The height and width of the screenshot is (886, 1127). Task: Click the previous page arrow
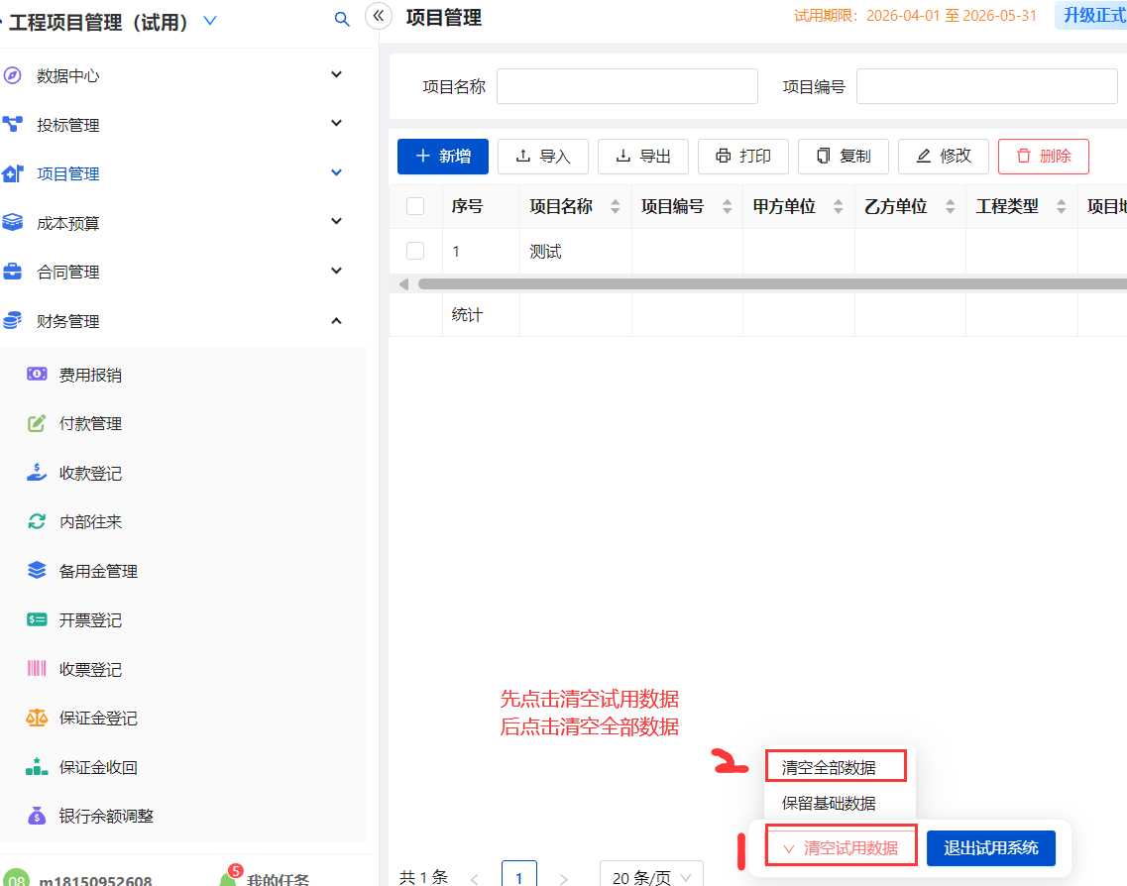[475, 878]
